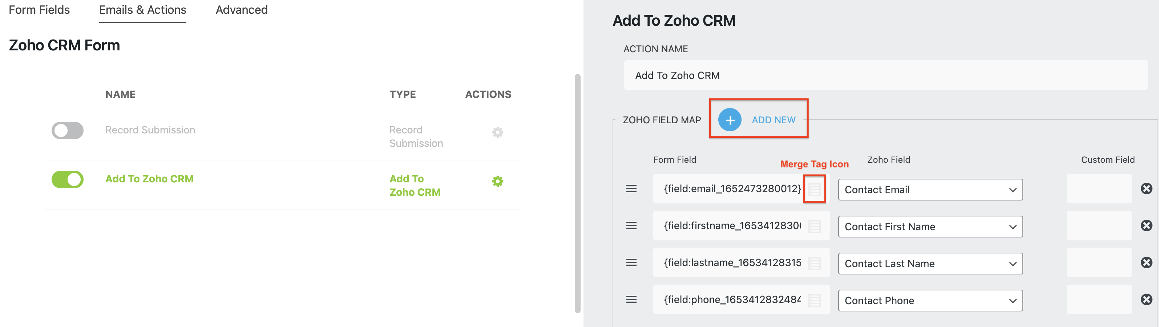
Task: Open the Contact Last Name dropdown
Action: pyautogui.click(x=930, y=263)
